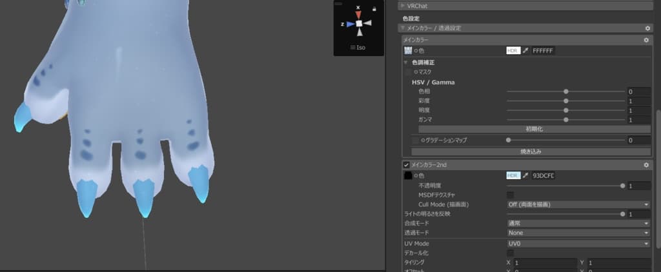Click the 色設定 heading text
Image resolution: width=661 pixels, height=272 pixels.
pyautogui.click(x=411, y=19)
